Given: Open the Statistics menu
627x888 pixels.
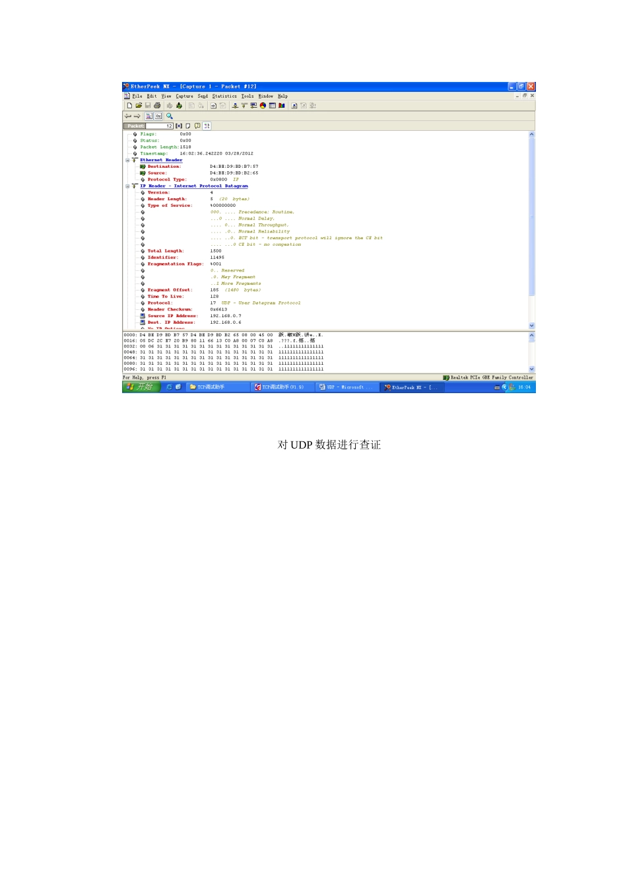Looking at the screenshot, I should [224, 96].
